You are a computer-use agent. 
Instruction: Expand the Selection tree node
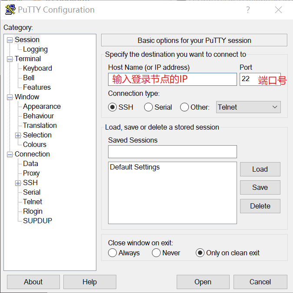(x=18, y=135)
